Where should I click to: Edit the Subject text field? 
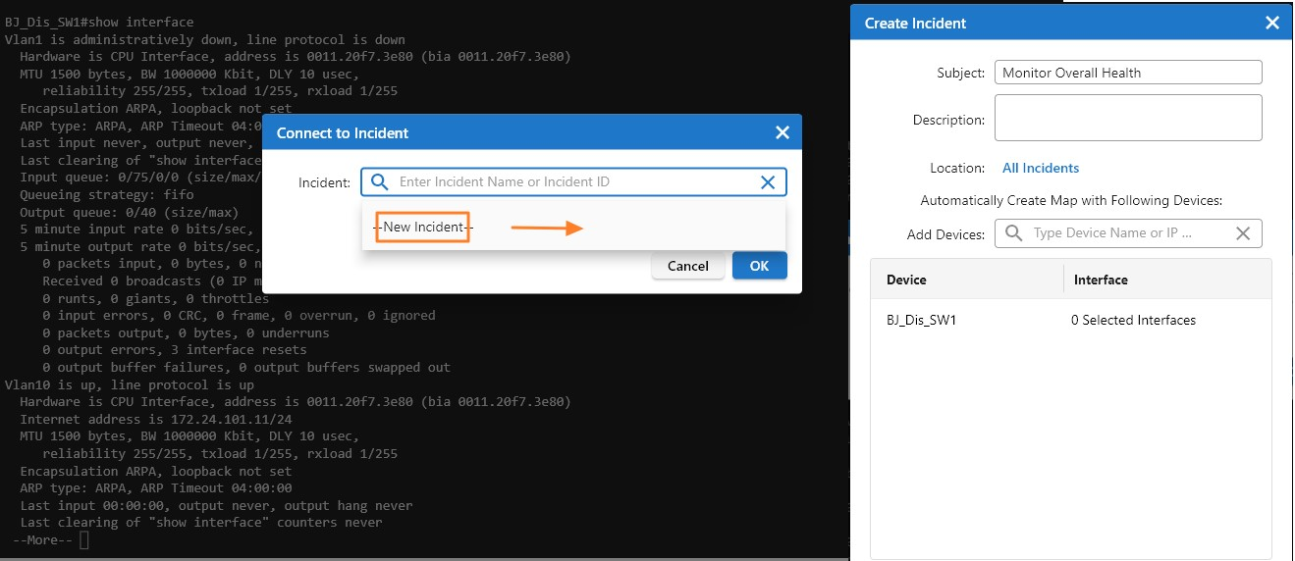(x=1127, y=73)
